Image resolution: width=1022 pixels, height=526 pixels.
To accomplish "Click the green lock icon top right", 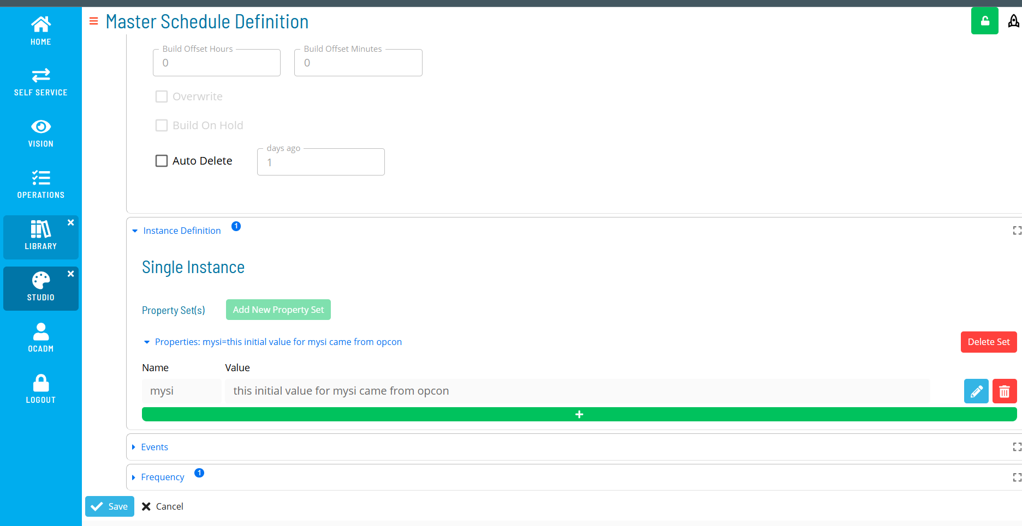I will pyautogui.click(x=984, y=21).
